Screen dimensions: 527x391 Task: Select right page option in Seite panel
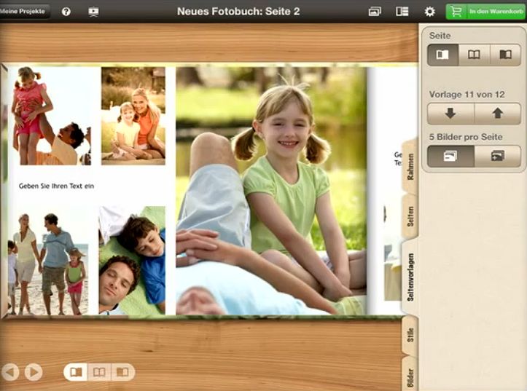coord(505,55)
